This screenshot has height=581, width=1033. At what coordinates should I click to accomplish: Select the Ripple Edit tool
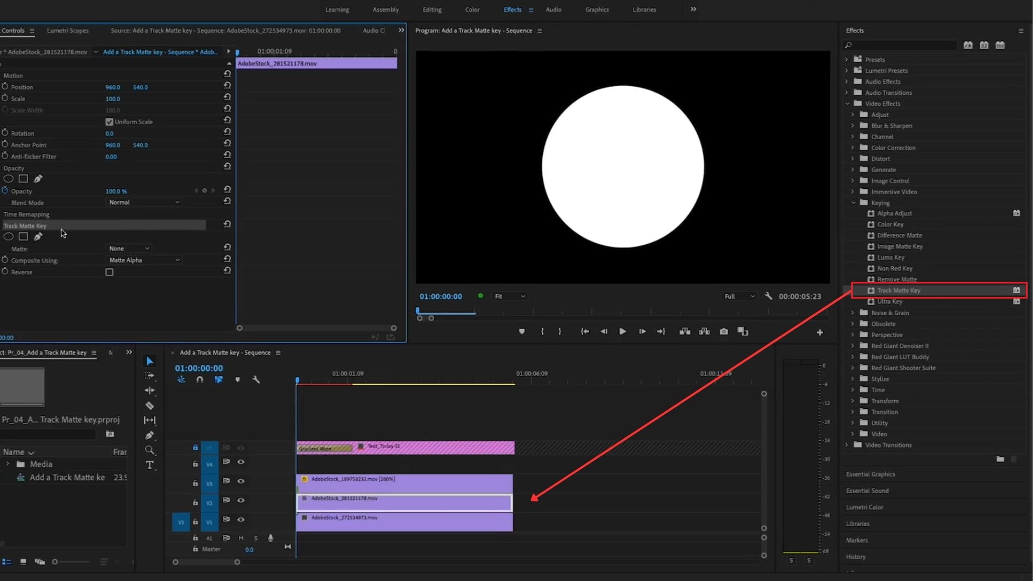pyautogui.click(x=150, y=391)
